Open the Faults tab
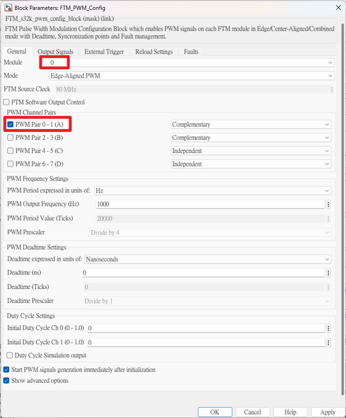Screen dimensions: 346x418 (x=191, y=52)
